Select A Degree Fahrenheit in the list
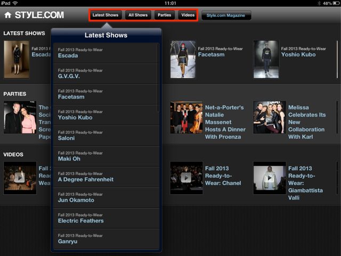This screenshot has width=341, height=256. click(106, 177)
